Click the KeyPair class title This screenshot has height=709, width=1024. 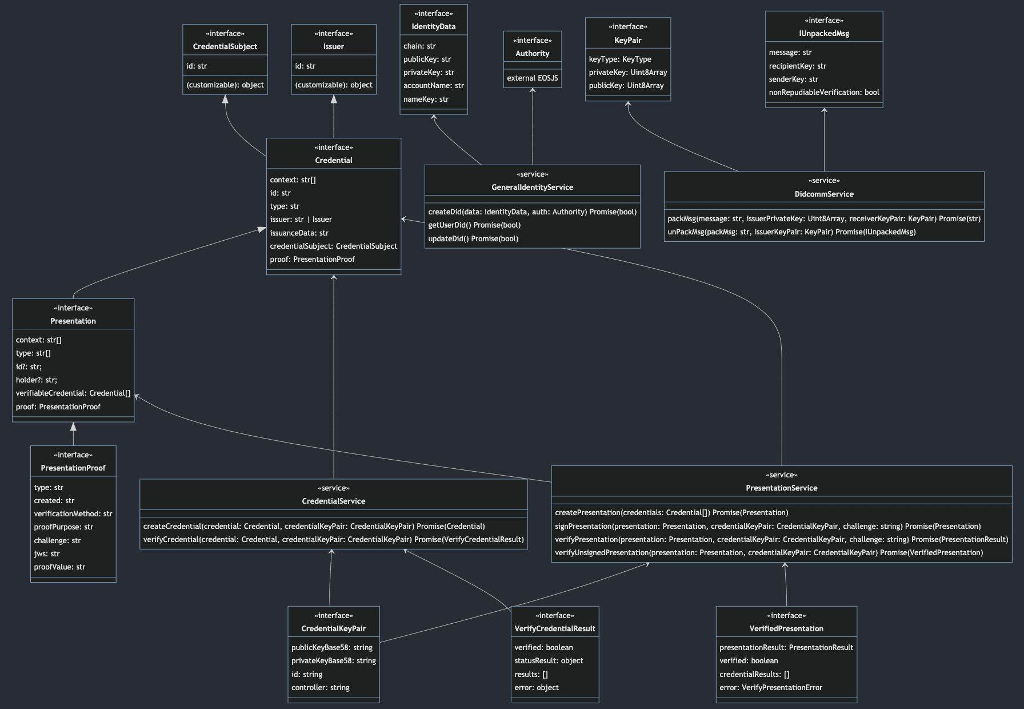point(628,41)
